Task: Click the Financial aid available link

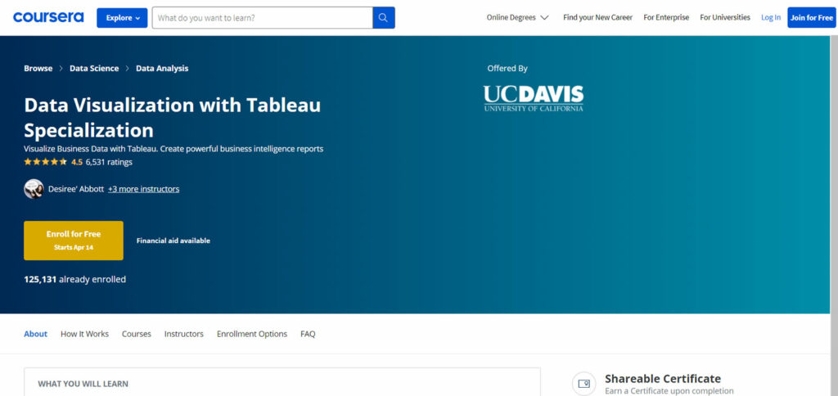Action: (x=173, y=241)
